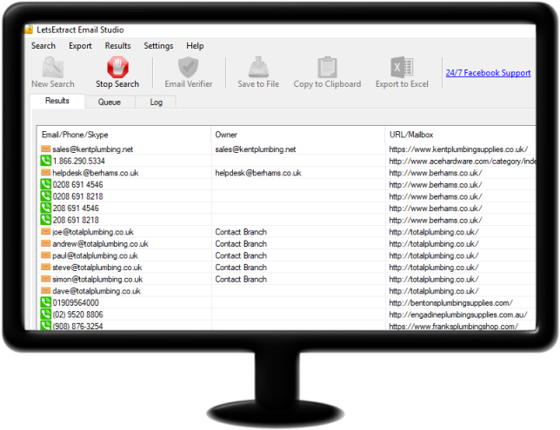Switch to the Log tab
This screenshot has height=430, width=560.
coord(156,102)
